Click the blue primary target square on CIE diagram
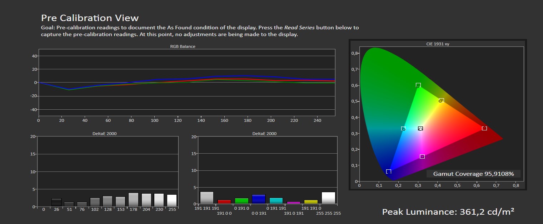Image resolution: width=543 pixels, height=224 pixels. pyautogui.click(x=389, y=171)
